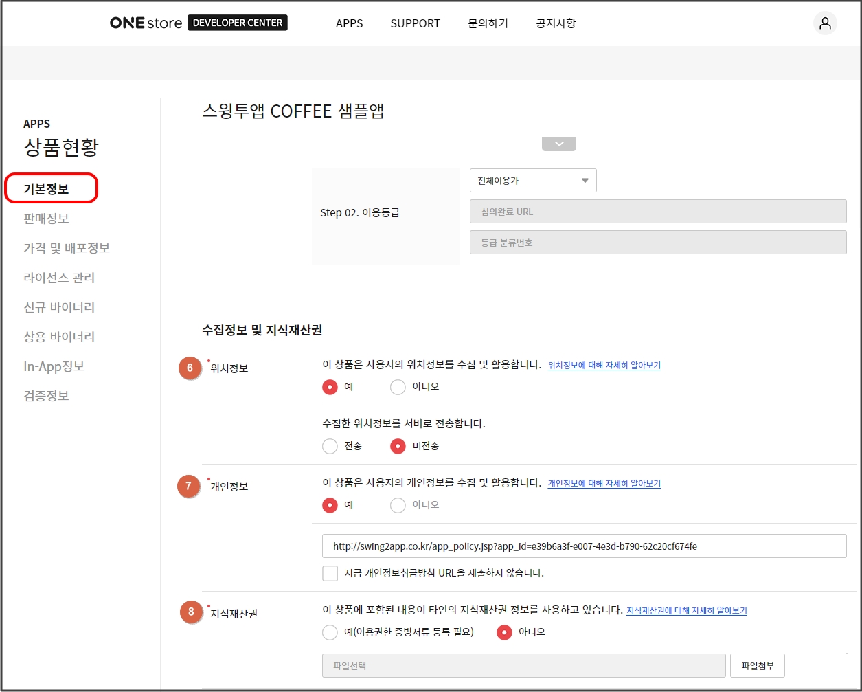Open the SUPPORT menu

[x=415, y=23]
